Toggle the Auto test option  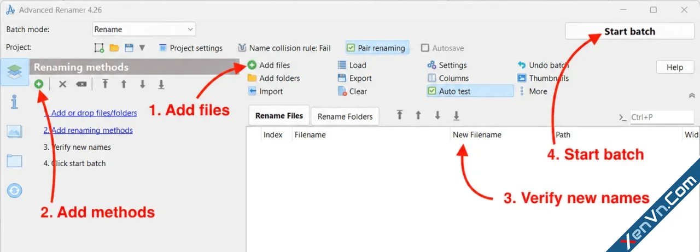pyautogui.click(x=470, y=91)
